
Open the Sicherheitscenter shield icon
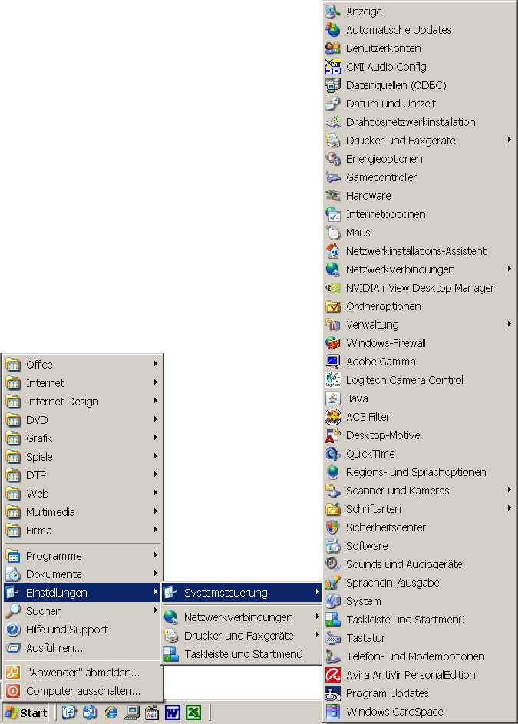click(x=333, y=527)
